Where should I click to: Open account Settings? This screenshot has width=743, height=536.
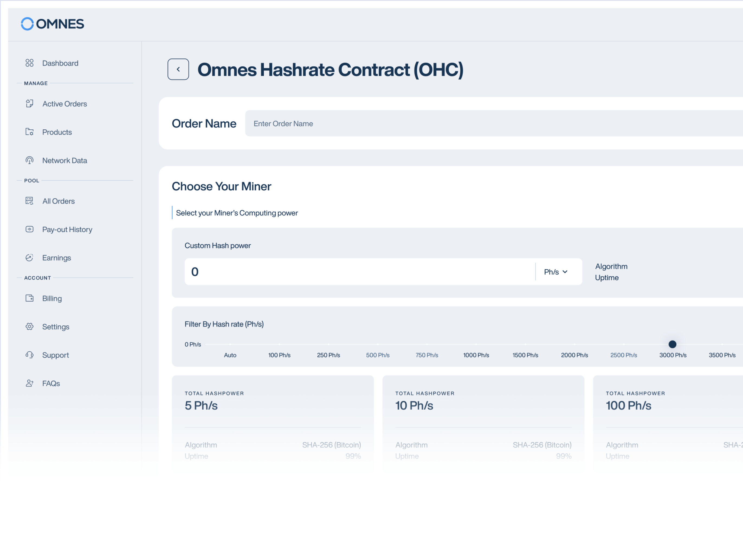click(56, 327)
